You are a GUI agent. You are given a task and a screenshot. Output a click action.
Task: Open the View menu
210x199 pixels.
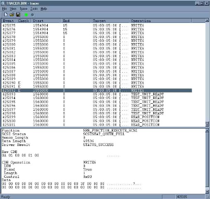pyautogui.click(x=13, y=9)
